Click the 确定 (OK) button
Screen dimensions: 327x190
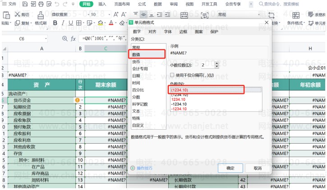pos(230,168)
